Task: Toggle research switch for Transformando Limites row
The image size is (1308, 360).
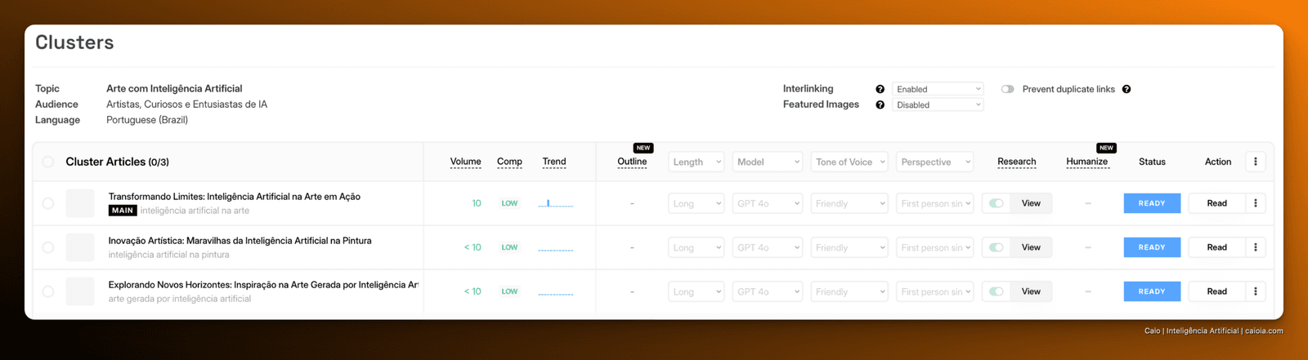Action: click(x=996, y=203)
